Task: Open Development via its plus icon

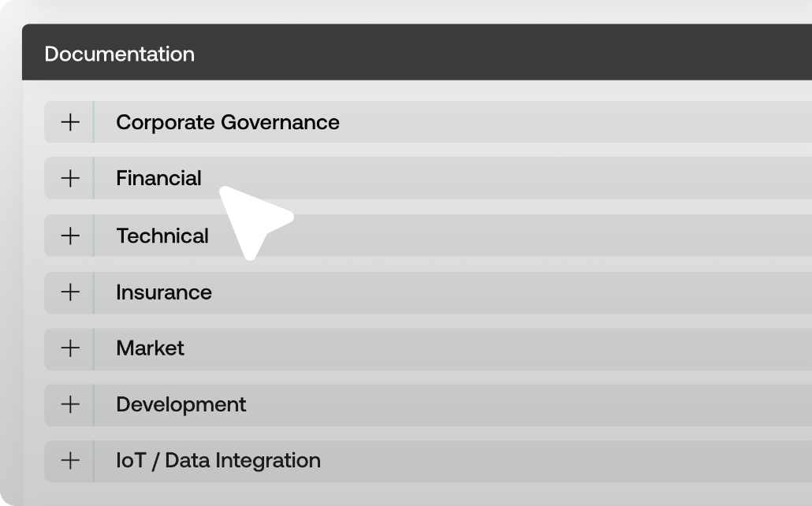Action: 70,404
